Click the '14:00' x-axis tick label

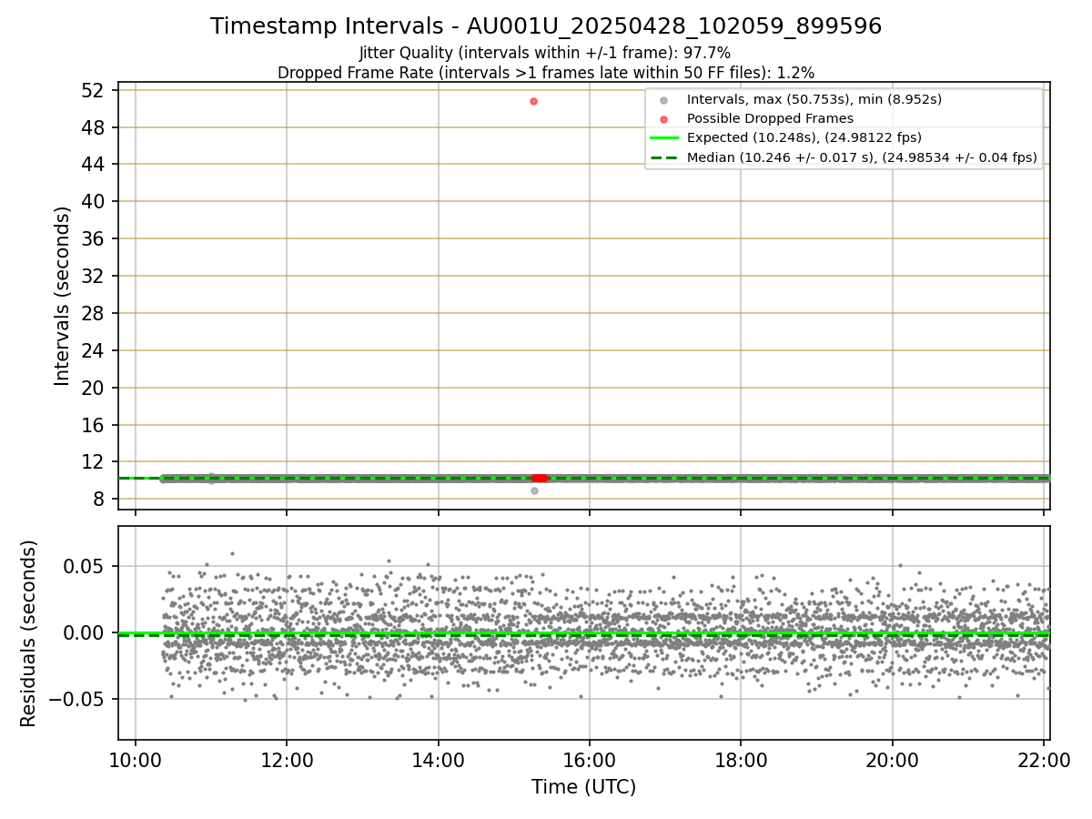(x=439, y=760)
